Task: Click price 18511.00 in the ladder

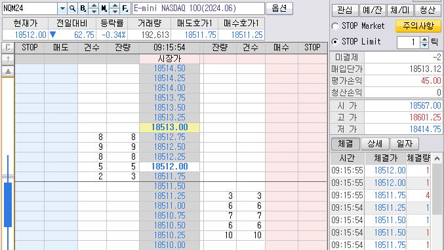Action: coord(169,206)
